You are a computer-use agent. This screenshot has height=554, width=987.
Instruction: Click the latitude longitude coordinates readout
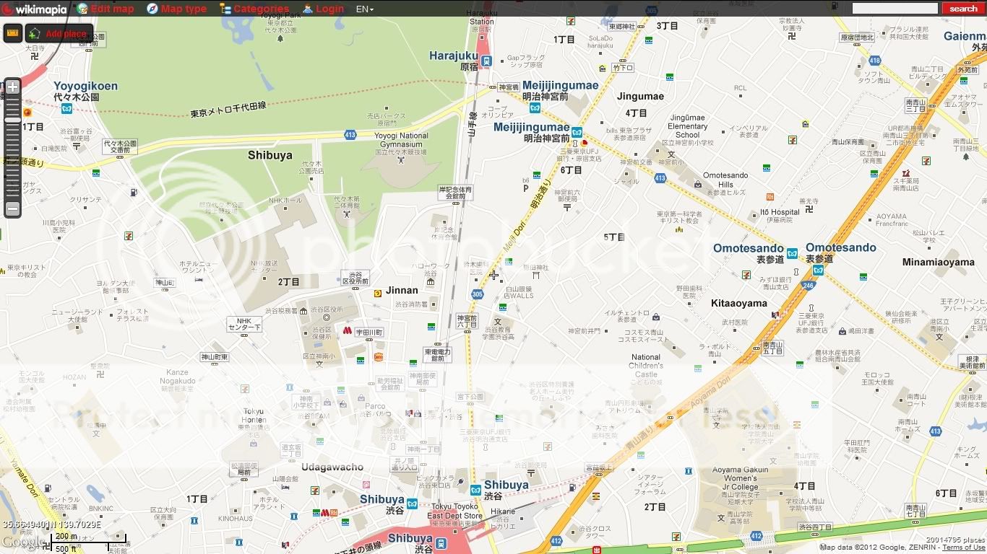pos(53,525)
